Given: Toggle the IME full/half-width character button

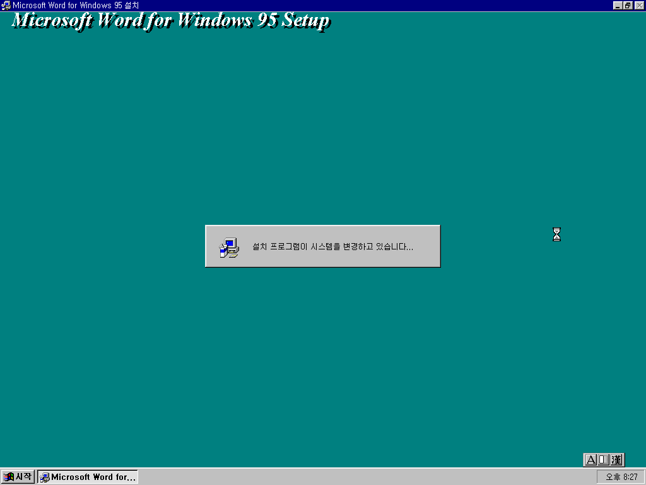Looking at the screenshot, I should tap(604, 460).
